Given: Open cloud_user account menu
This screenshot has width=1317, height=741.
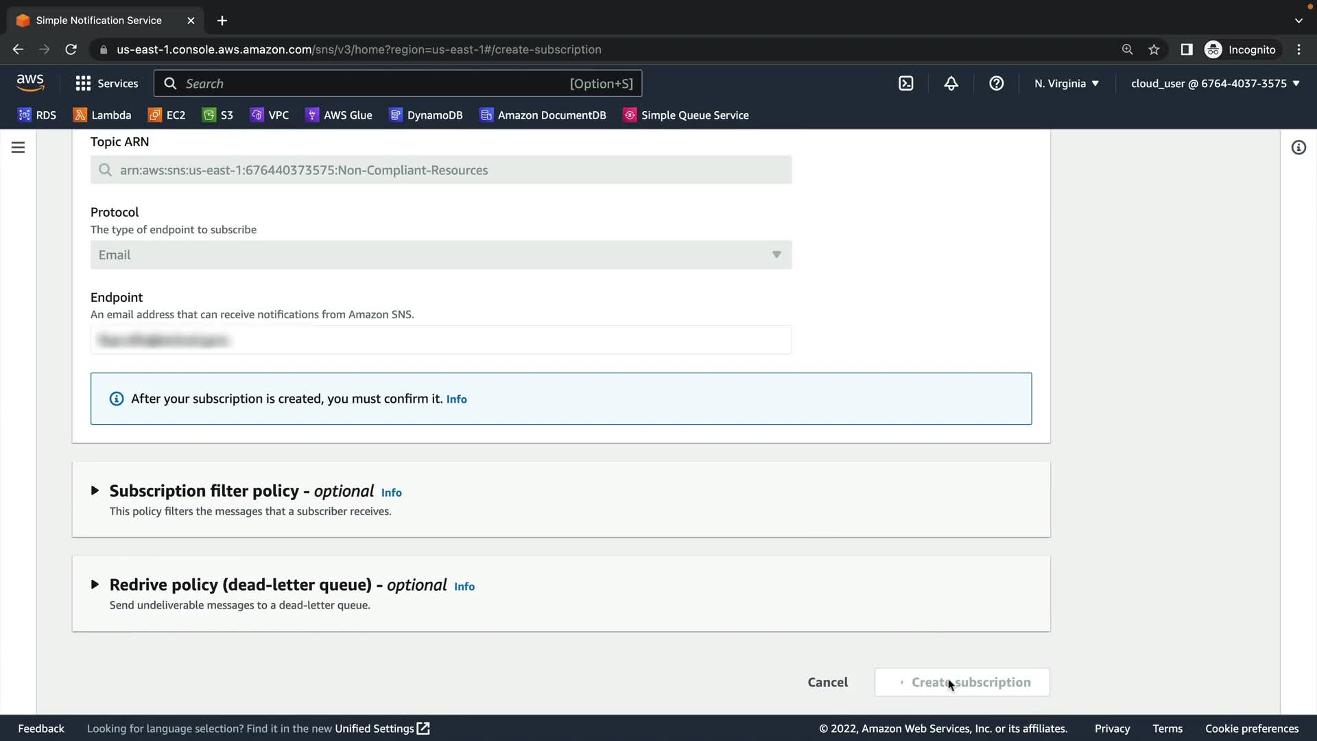Looking at the screenshot, I should pyautogui.click(x=1215, y=84).
